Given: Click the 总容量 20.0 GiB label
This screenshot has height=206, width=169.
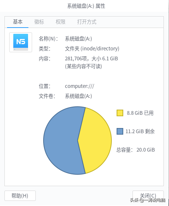Looking at the screenshot, I should pyautogui.click(x=136, y=150).
